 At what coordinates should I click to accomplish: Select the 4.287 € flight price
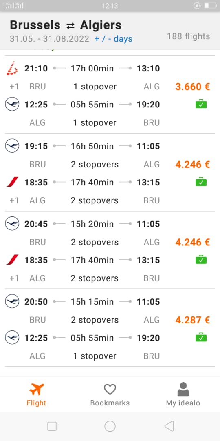192,320
